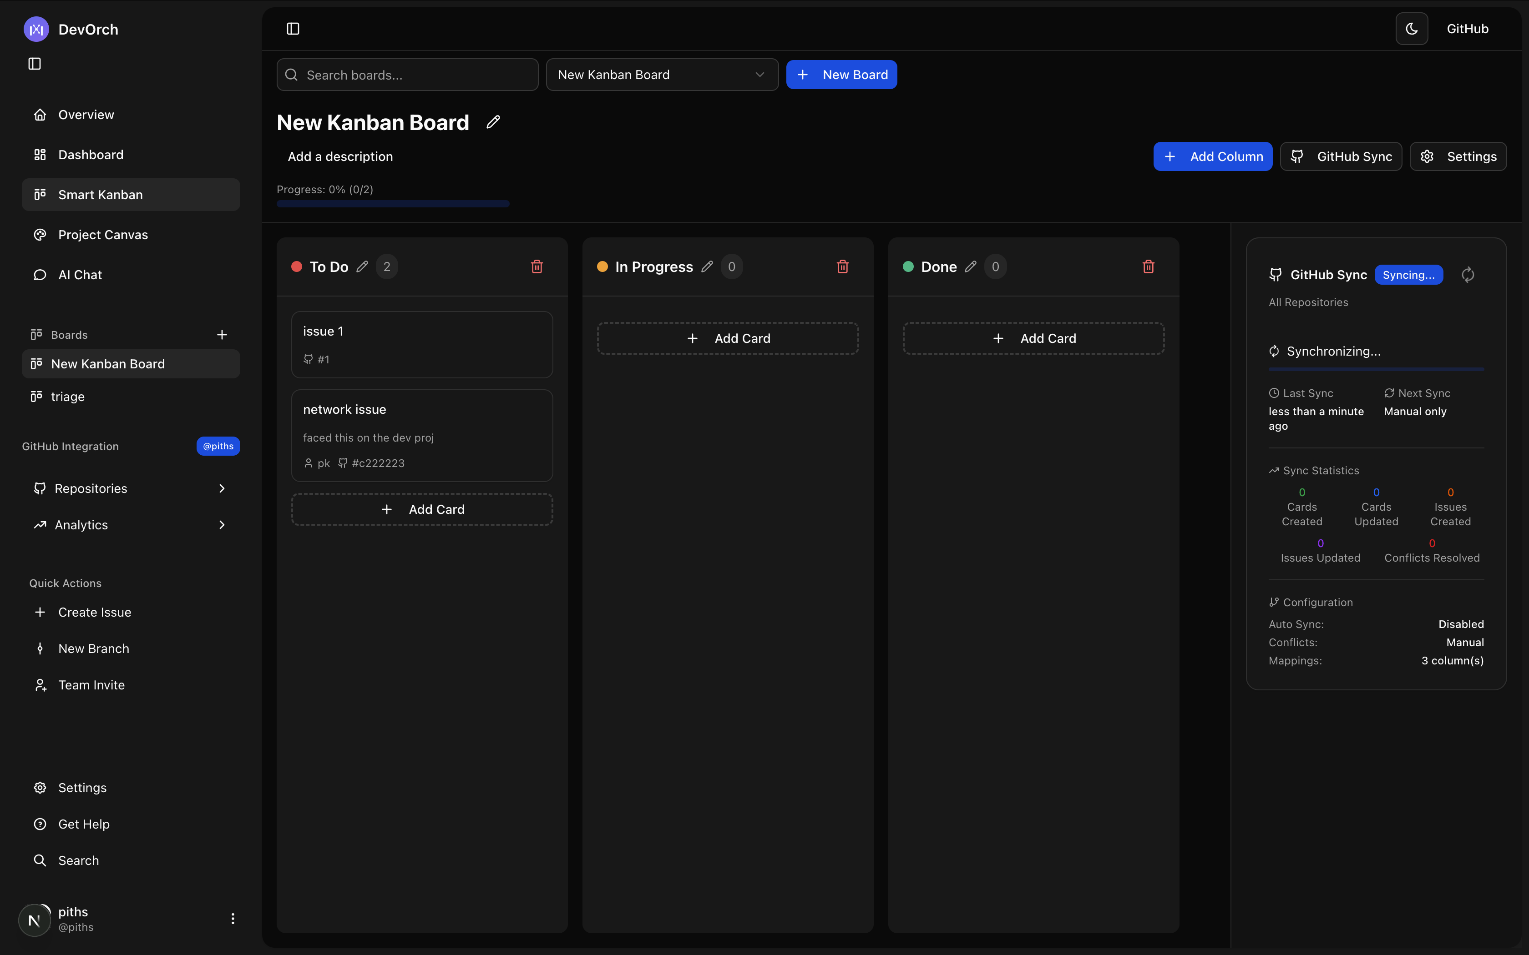Click the pencil icon next to board title

tap(493, 122)
